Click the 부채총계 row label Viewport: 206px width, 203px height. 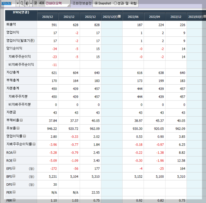(x=13, y=80)
